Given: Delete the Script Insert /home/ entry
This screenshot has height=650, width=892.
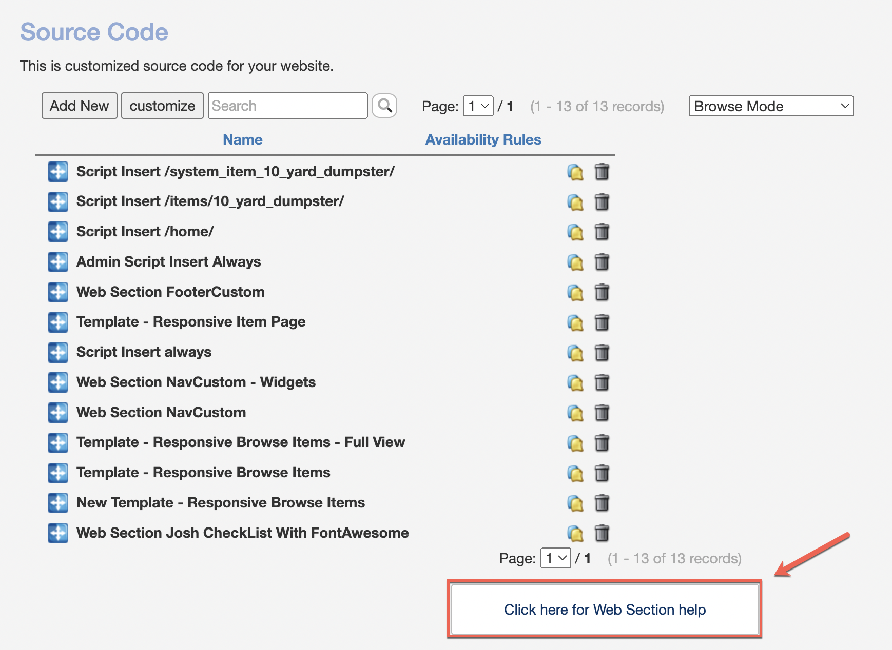Looking at the screenshot, I should pyautogui.click(x=602, y=232).
